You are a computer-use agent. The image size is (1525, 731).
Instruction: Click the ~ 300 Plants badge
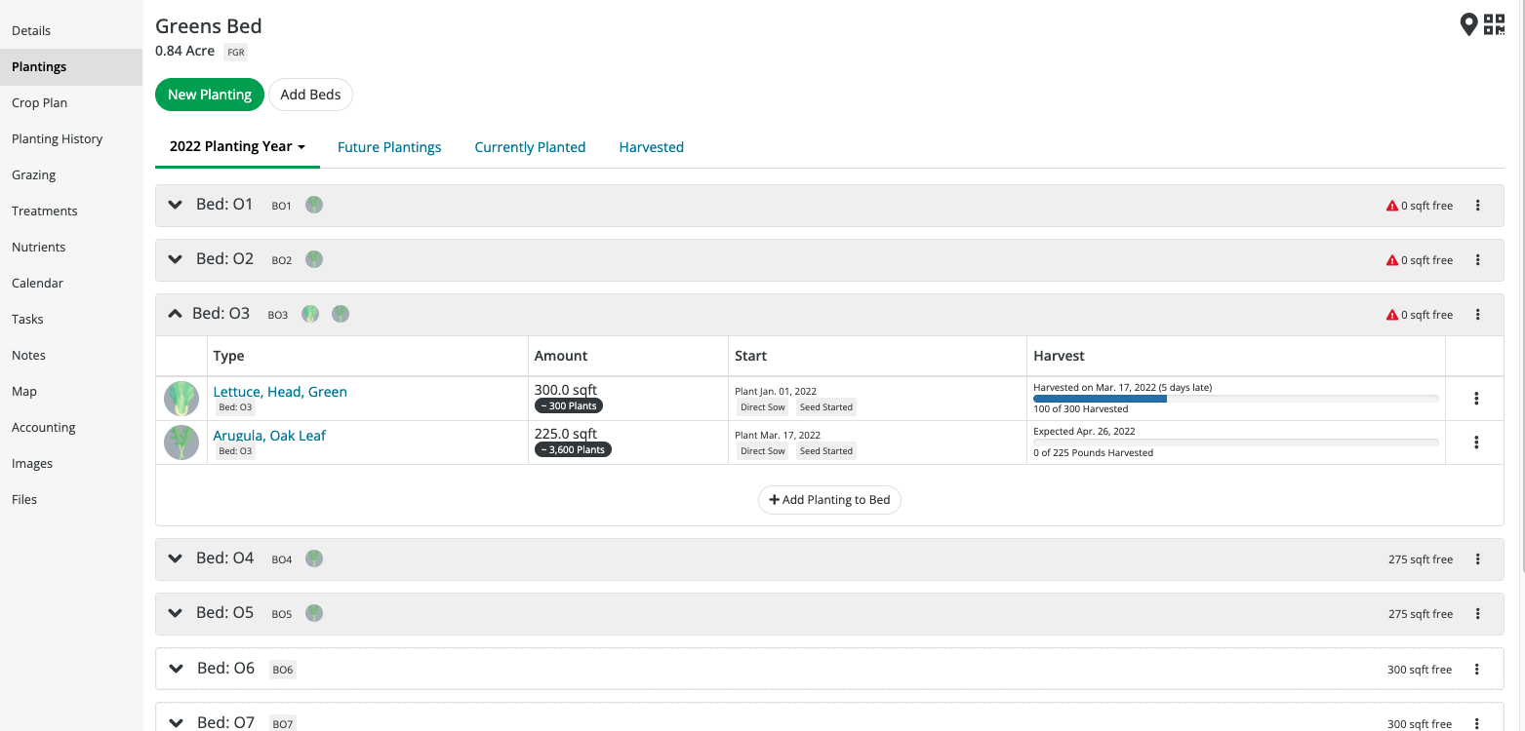[x=569, y=405]
